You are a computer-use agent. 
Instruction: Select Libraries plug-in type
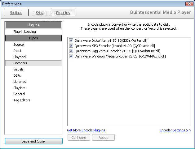33,82
